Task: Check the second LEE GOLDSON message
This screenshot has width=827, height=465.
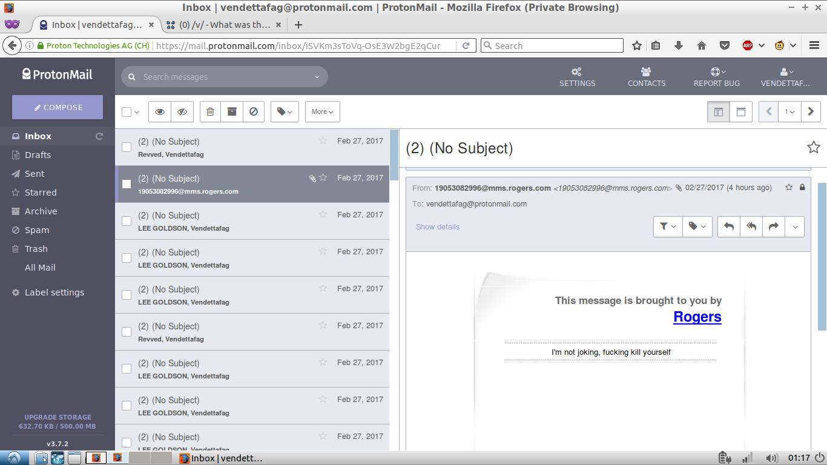Action: [127, 258]
